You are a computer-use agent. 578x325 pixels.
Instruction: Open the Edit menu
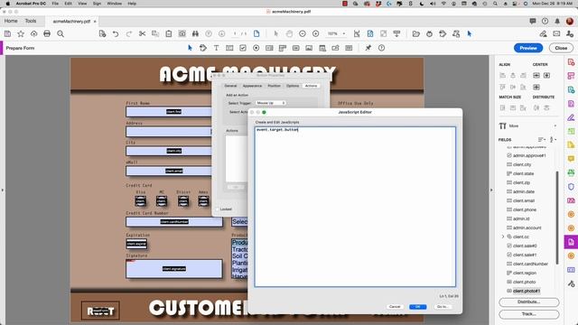coord(69,4)
